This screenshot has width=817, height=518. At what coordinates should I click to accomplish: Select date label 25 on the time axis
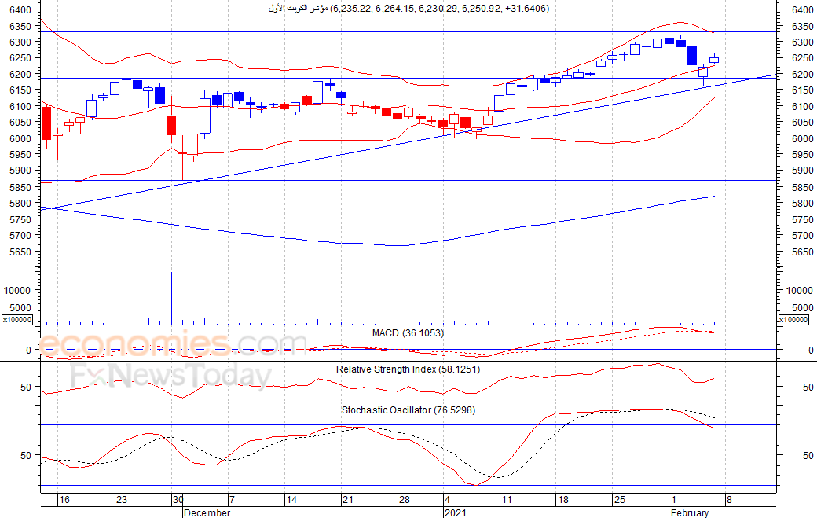tap(619, 500)
